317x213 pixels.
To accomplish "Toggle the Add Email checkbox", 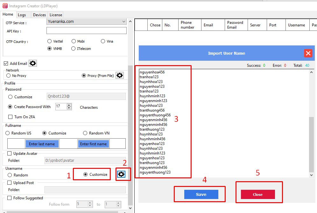I will click(6, 63).
